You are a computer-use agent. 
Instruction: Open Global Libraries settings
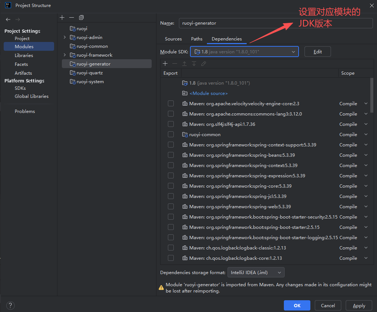click(x=32, y=96)
